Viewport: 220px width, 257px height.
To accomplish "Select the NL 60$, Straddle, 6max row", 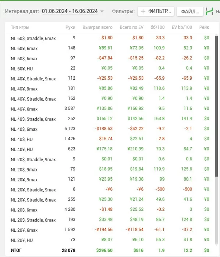I will (x=110, y=38).
